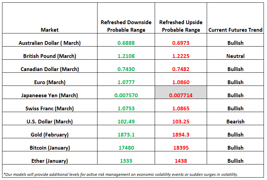Click the Australian Dollar (March) cell
This screenshot has height=180, width=267.
[50, 40]
